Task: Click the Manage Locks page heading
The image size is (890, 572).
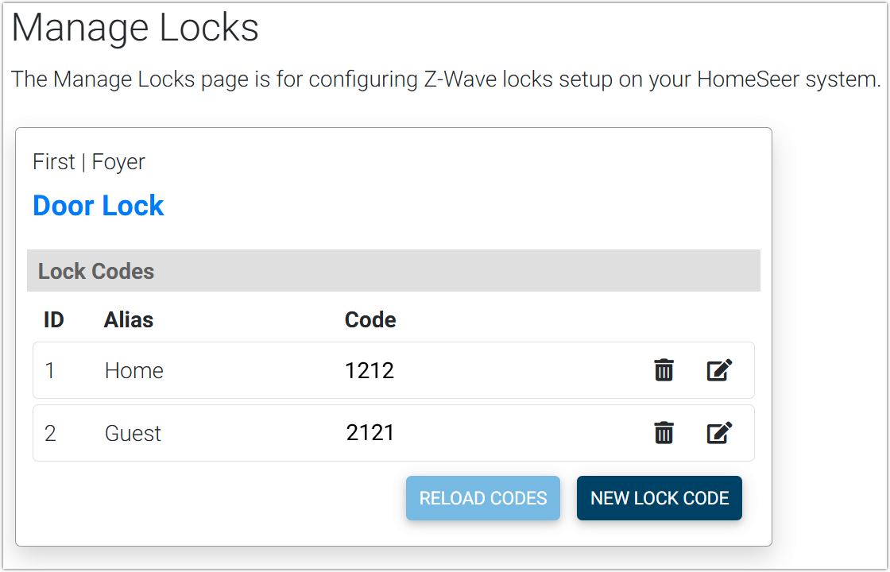Action: (135, 29)
